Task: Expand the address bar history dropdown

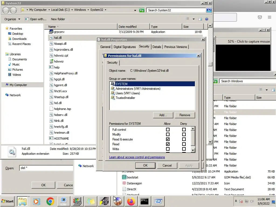Action: tap(135, 10)
